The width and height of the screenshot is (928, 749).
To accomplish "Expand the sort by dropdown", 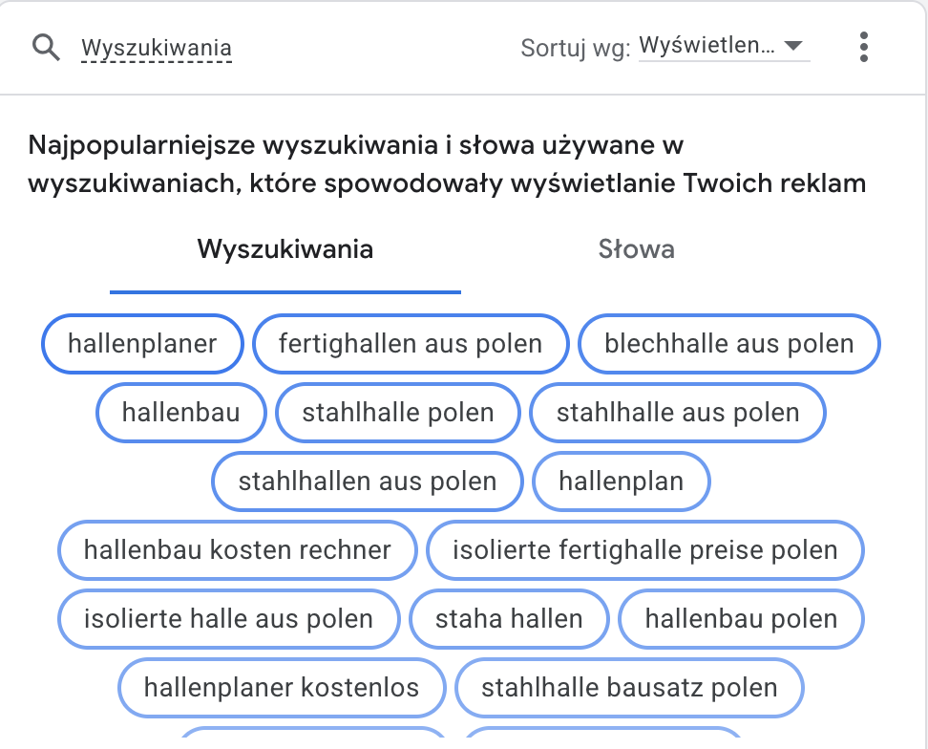I will 723,46.
